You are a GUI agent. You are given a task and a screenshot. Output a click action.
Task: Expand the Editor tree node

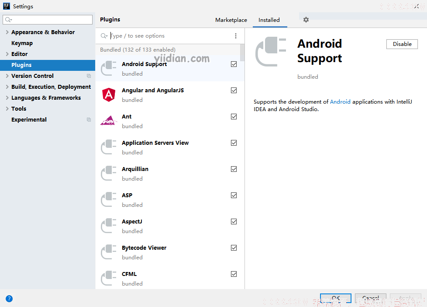point(7,54)
